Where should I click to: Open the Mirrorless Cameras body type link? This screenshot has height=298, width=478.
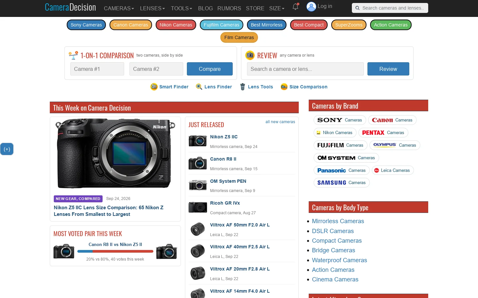click(x=338, y=221)
